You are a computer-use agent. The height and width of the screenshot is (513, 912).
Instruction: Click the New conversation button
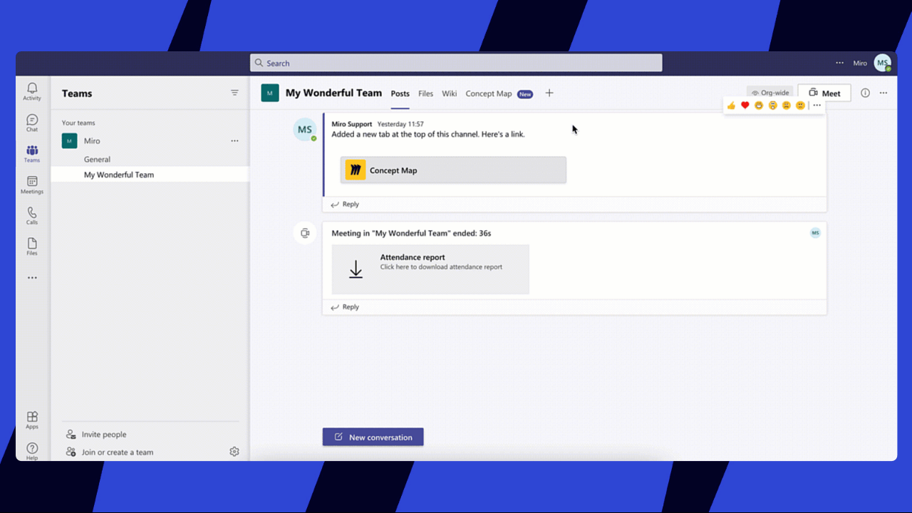(x=373, y=437)
